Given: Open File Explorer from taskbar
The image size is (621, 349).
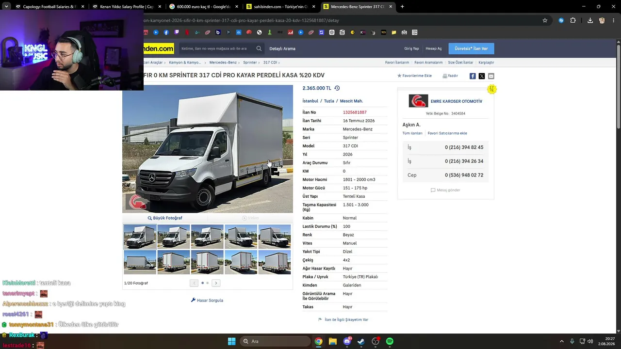Looking at the screenshot, I should (333, 341).
